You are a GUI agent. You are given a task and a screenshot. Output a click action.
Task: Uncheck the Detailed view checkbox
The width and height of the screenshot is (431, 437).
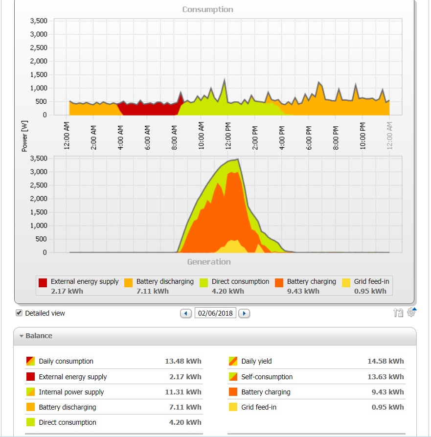pos(19,313)
